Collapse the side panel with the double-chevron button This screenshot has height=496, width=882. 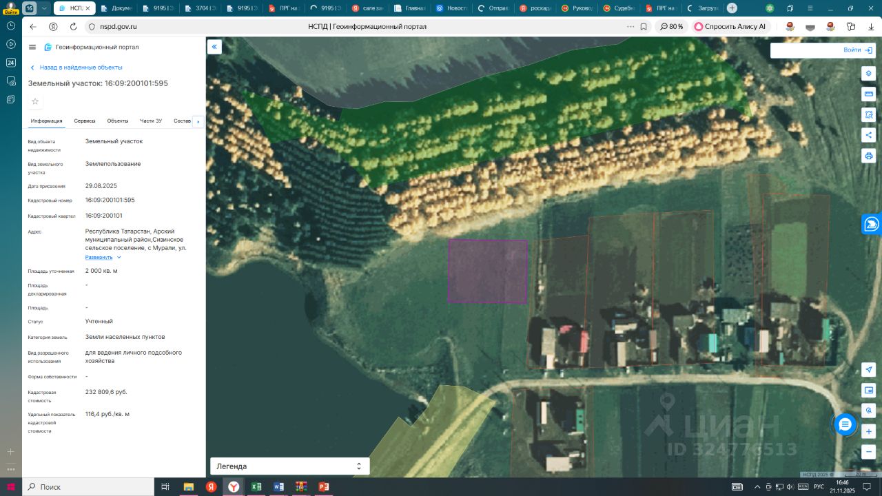(x=214, y=47)
